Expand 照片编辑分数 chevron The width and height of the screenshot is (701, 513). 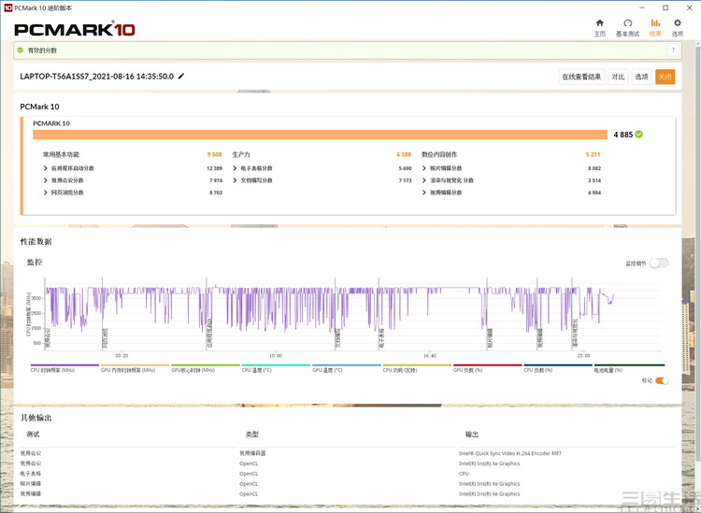coord(424,168)
